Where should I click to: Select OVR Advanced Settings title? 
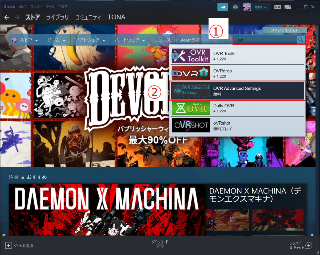click(x=237, y=88)
